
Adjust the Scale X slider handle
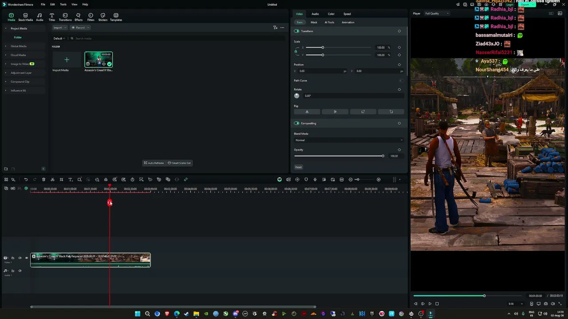pos(323,47)
